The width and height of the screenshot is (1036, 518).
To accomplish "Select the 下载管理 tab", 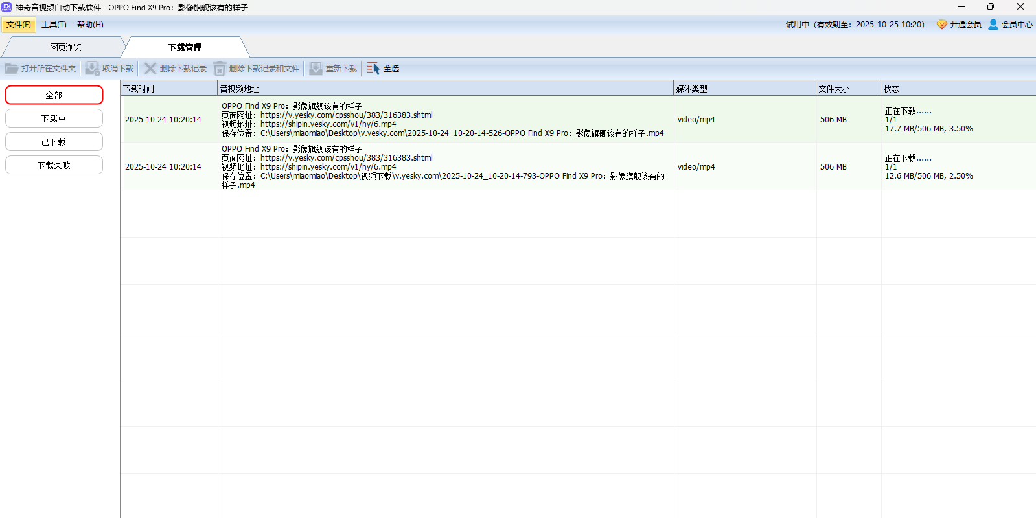I will (185, 47).
